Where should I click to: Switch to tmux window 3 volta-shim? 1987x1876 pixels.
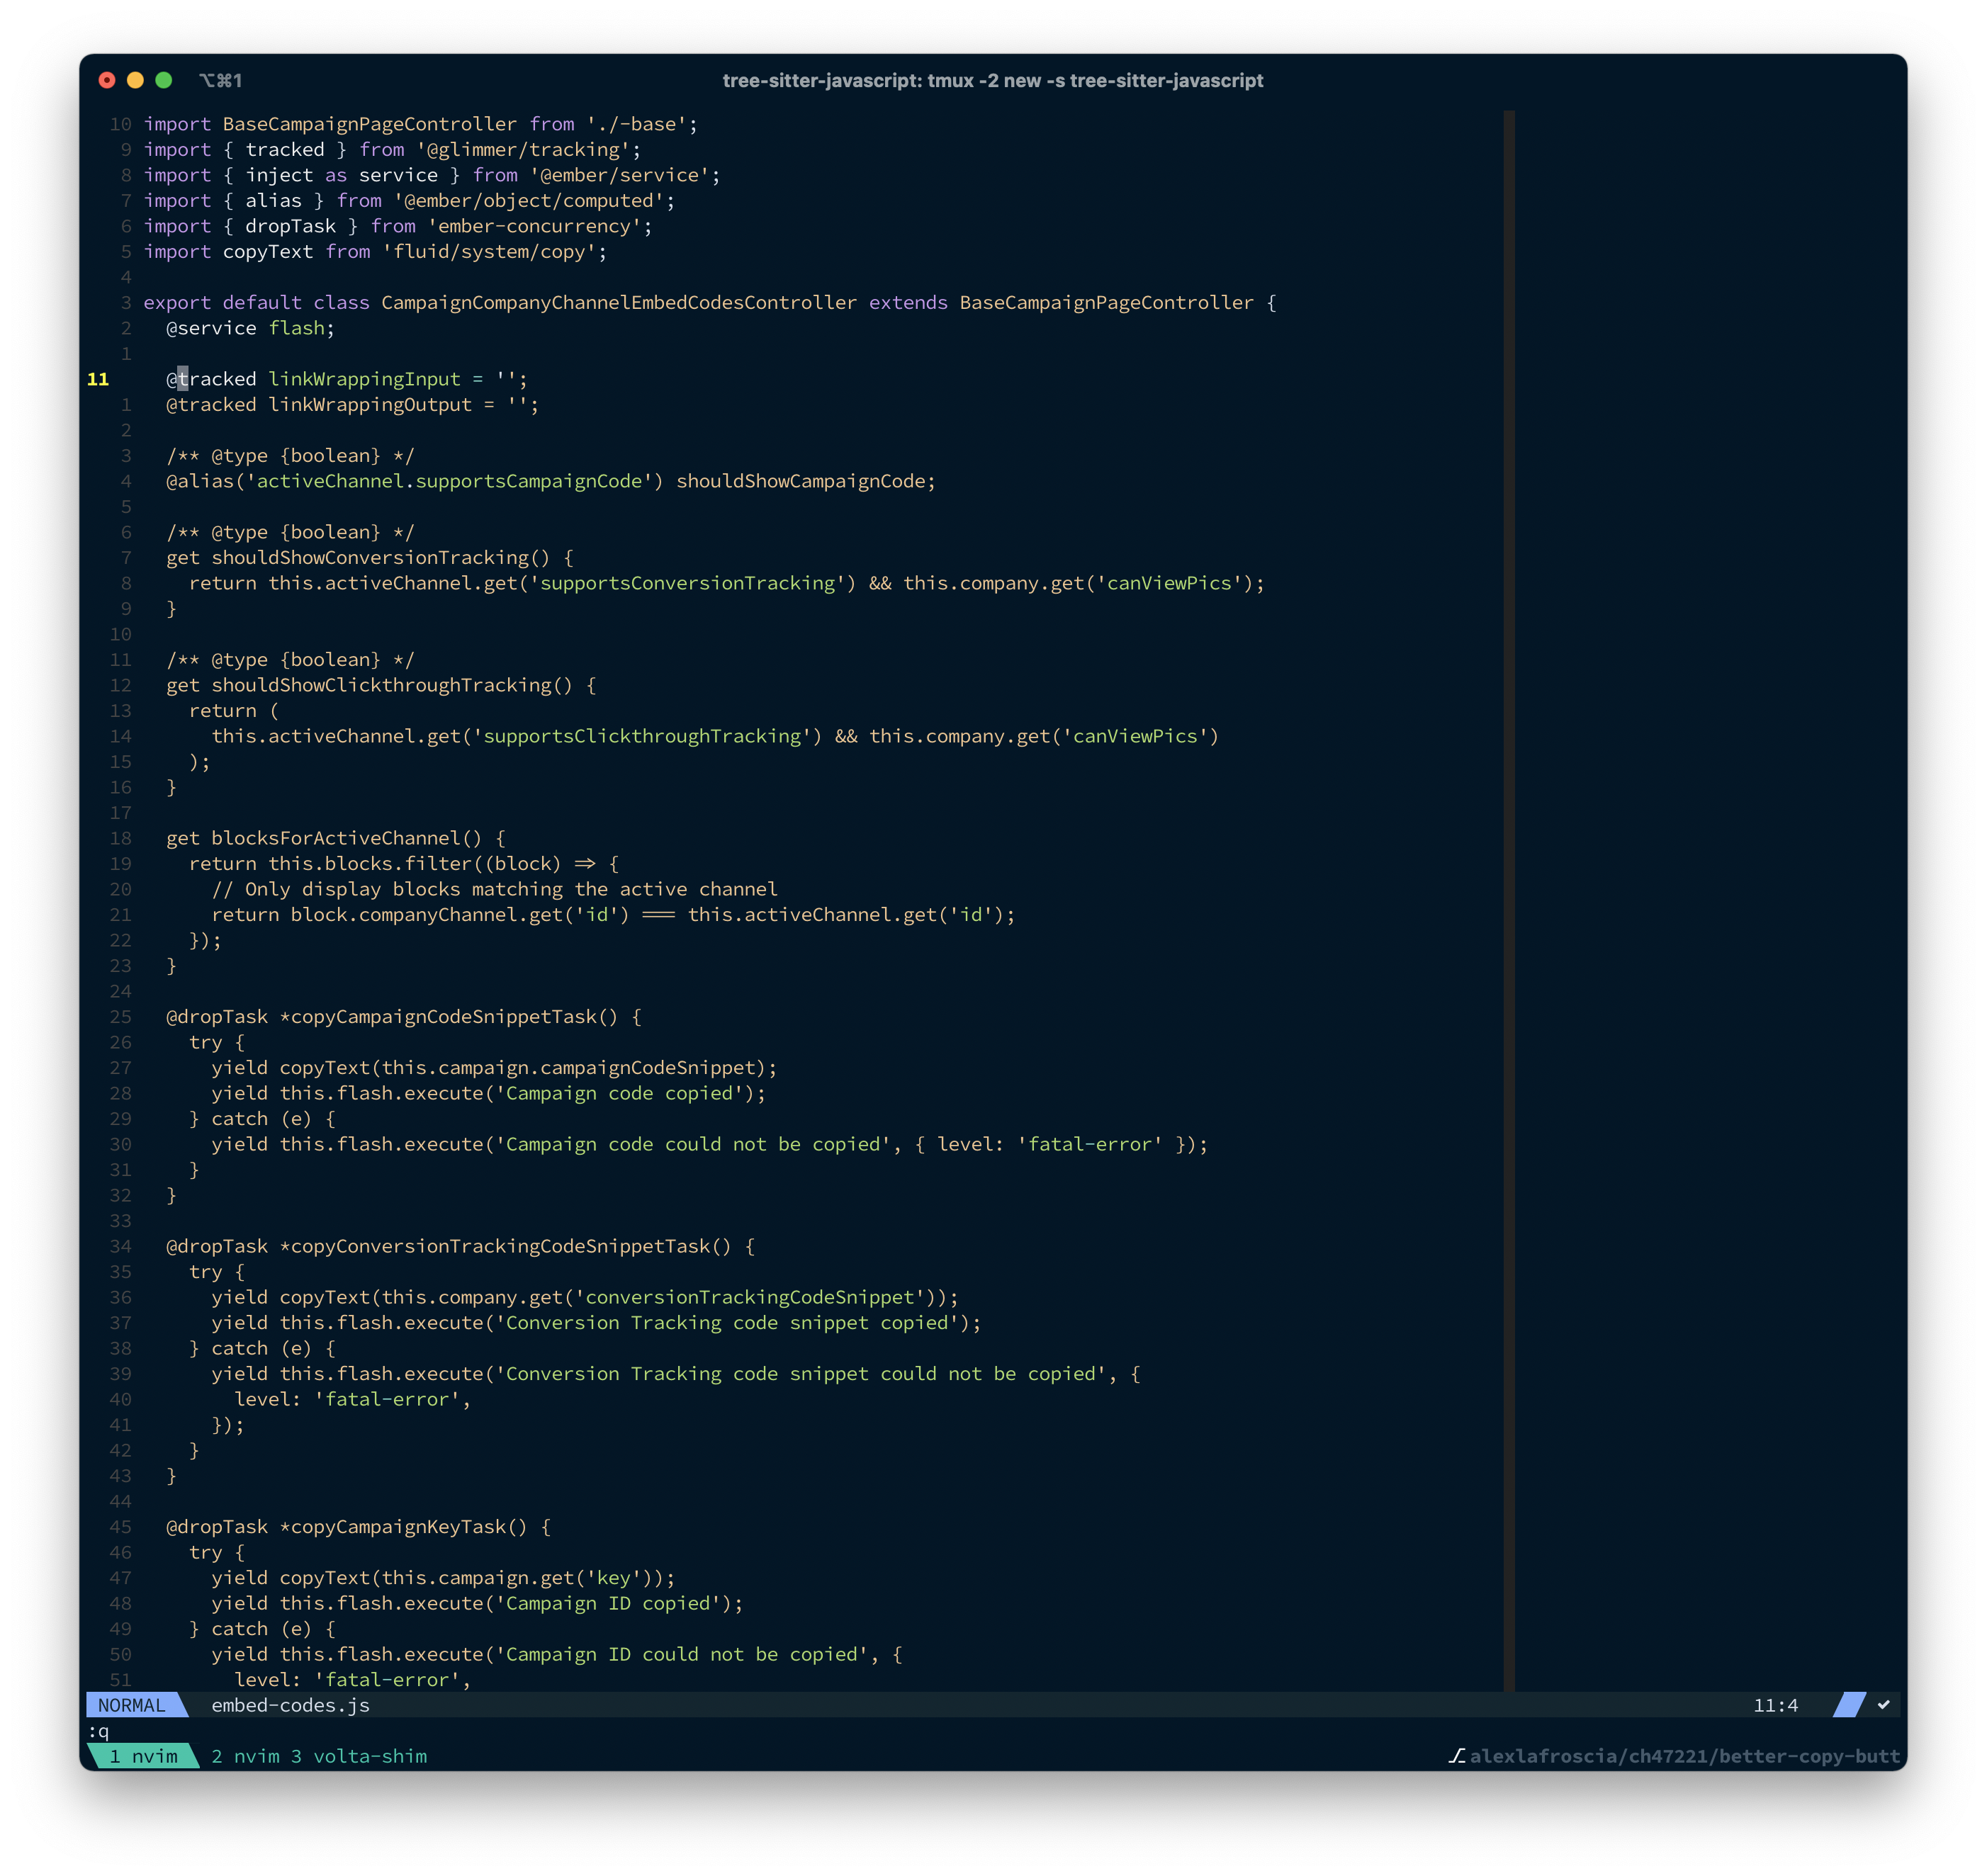click(359, 1756)
